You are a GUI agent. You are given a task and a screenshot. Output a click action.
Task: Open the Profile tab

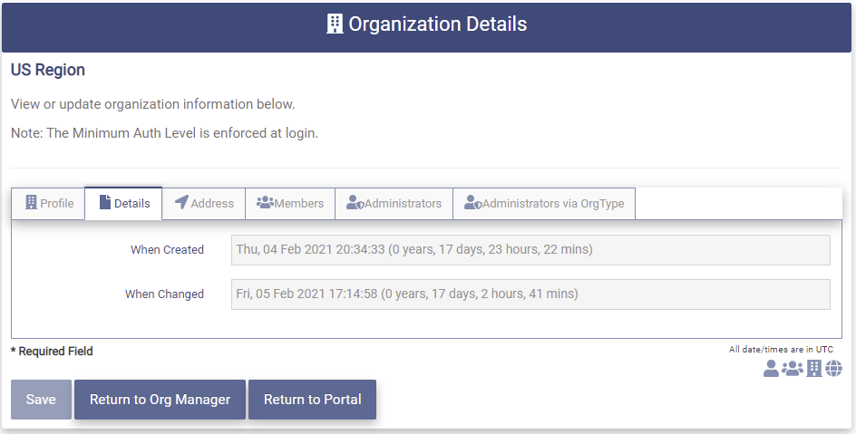(x=48, y=203)
